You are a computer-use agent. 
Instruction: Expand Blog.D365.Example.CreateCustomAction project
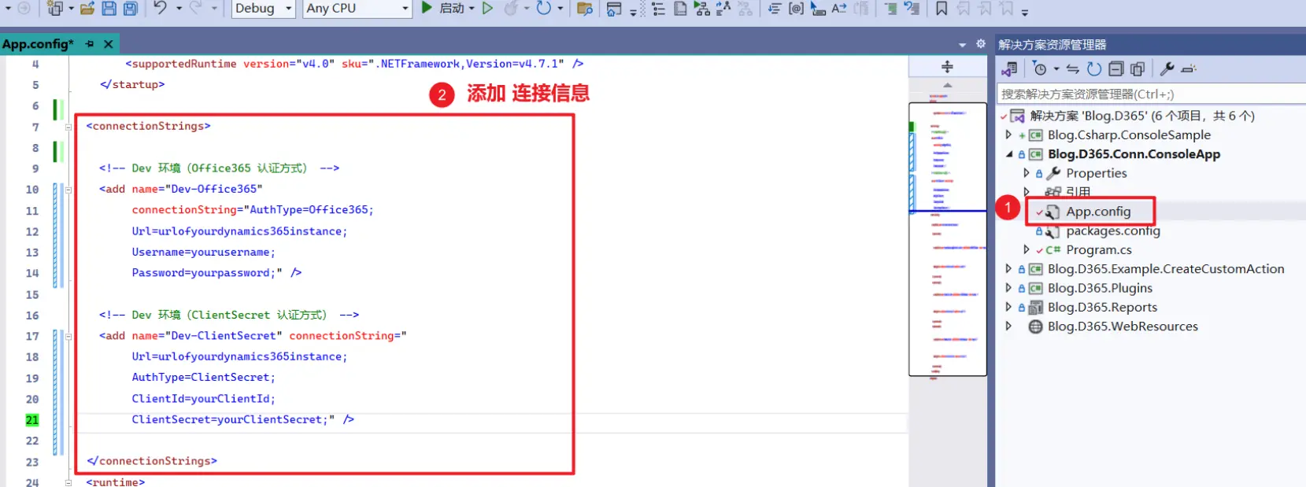coord(1008,269)
